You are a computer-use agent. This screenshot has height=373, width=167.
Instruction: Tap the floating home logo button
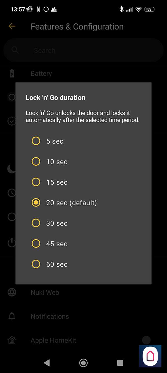(150, 356)
